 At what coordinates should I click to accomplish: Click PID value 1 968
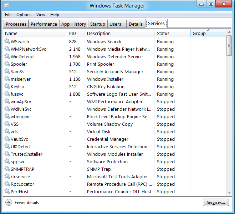[x=75, y=56]
